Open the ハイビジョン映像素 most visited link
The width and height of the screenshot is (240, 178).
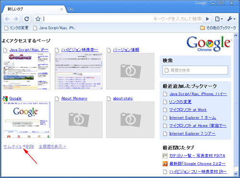pyautogui.click(x=80, y=50)
